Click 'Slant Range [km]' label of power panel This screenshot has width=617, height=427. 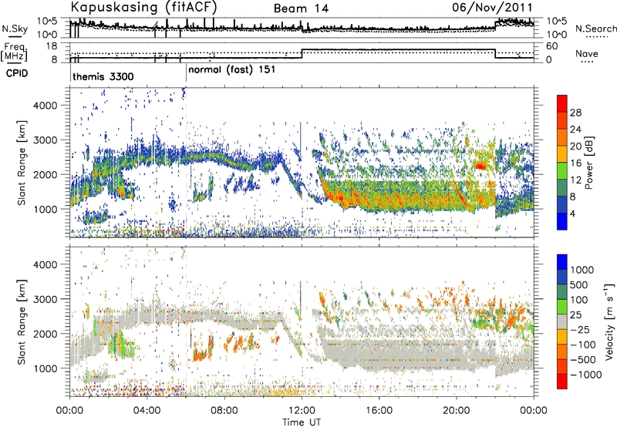tap(22, 163)
